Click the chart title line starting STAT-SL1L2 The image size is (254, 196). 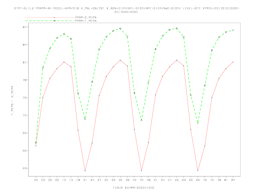point(127,8)
